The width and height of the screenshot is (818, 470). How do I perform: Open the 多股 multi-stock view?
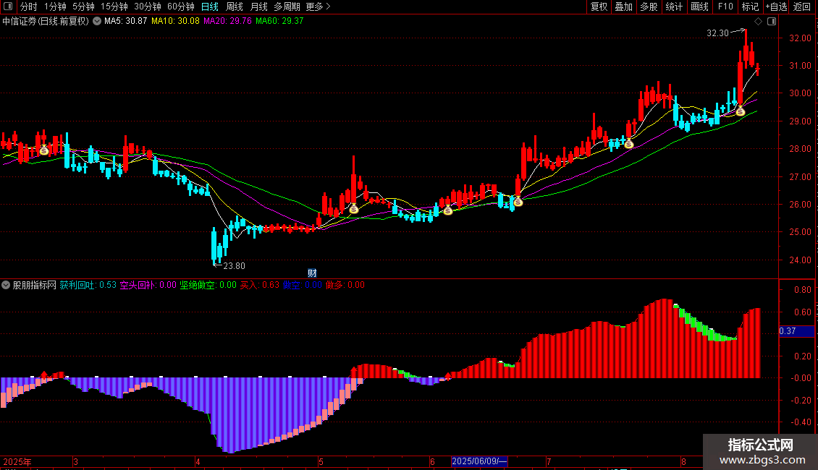(x=649, y=7)
